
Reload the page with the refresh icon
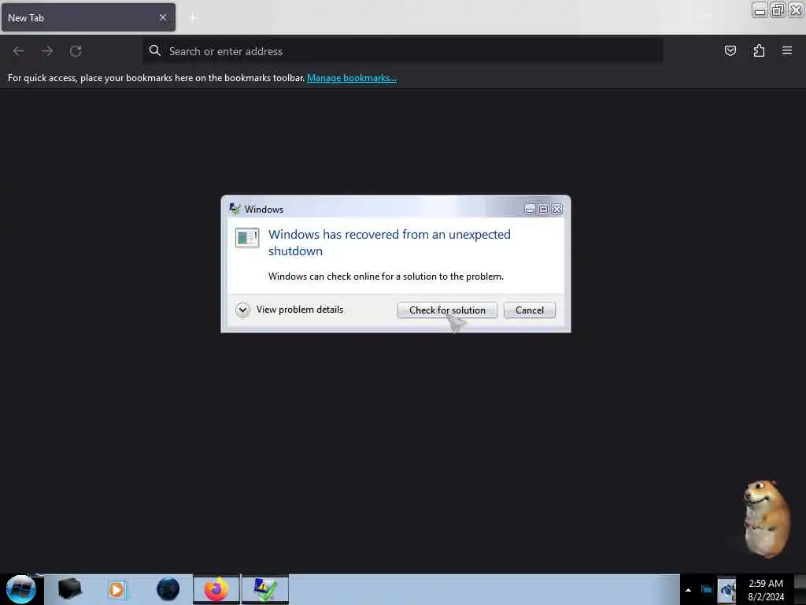click(x=76, y=51)
